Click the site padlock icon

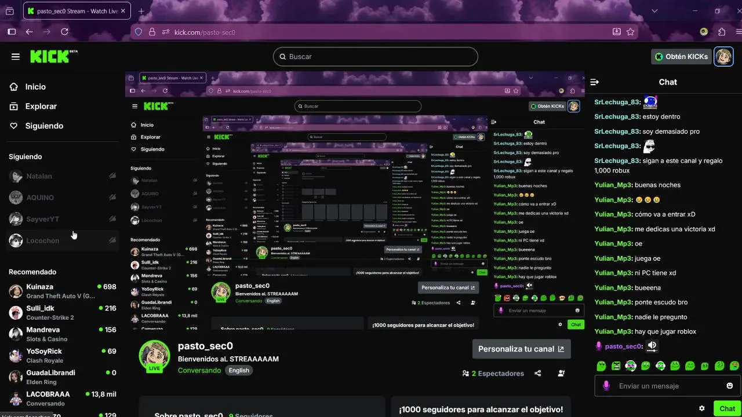tap(152, 32)
